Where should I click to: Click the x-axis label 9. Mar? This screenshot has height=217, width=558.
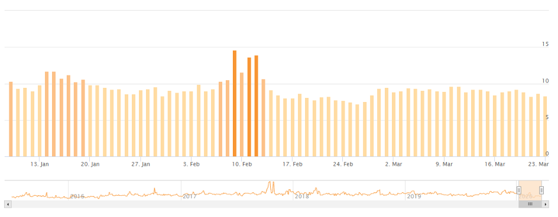tap(444, 164)
